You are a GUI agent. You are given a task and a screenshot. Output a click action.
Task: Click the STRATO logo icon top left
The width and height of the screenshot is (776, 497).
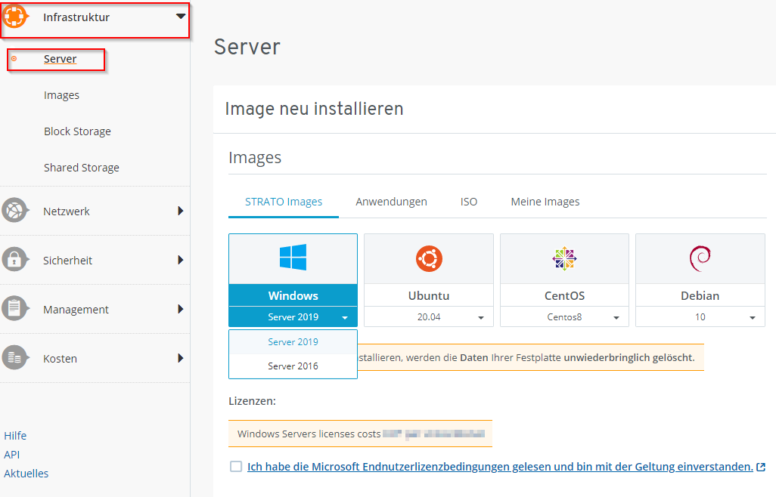tap(15, 15)
